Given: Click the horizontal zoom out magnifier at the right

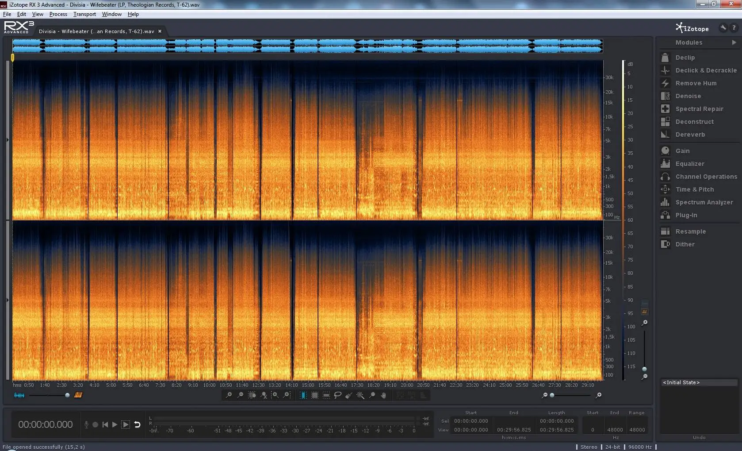Looking at the screenshot, I should click(545, 395).
